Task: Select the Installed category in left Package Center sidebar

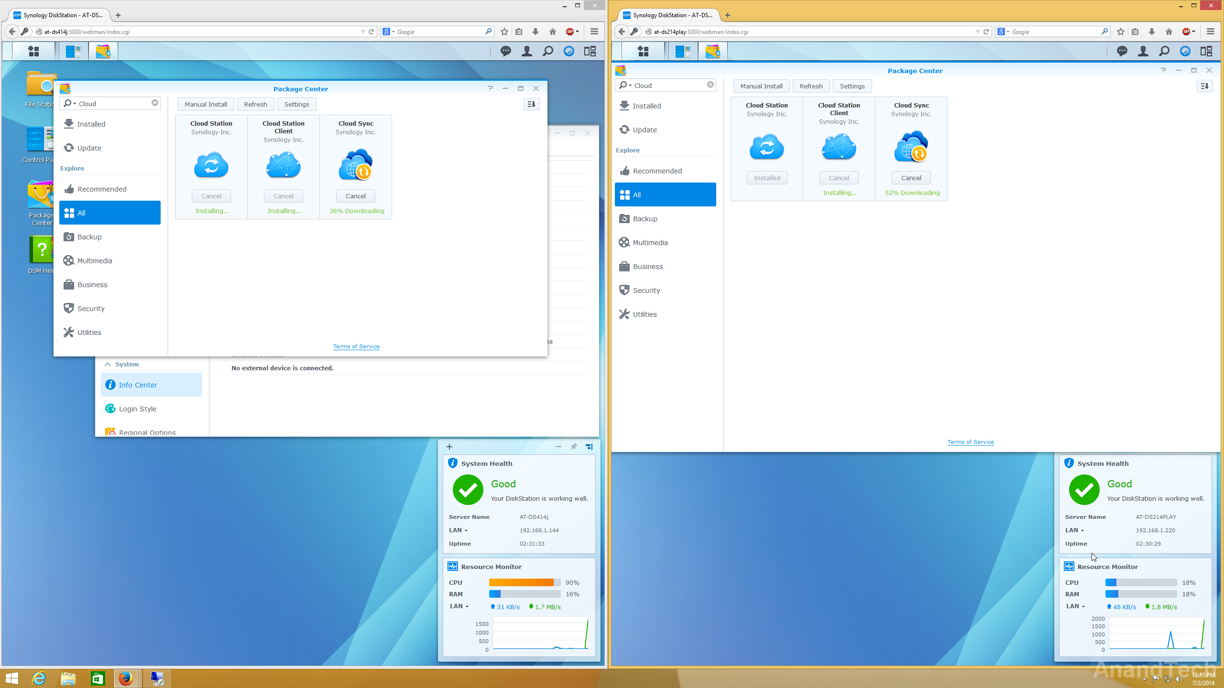Action: tap(91, 123)
